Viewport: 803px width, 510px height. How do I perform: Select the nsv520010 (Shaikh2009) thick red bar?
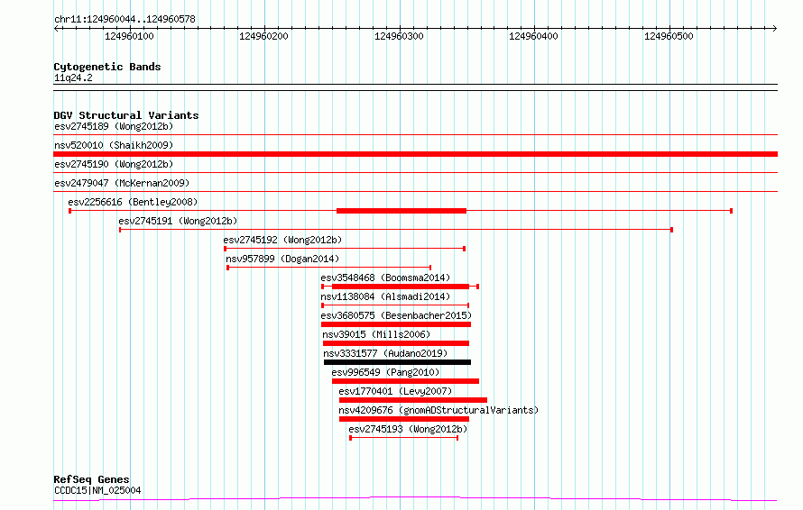point(415,154)
